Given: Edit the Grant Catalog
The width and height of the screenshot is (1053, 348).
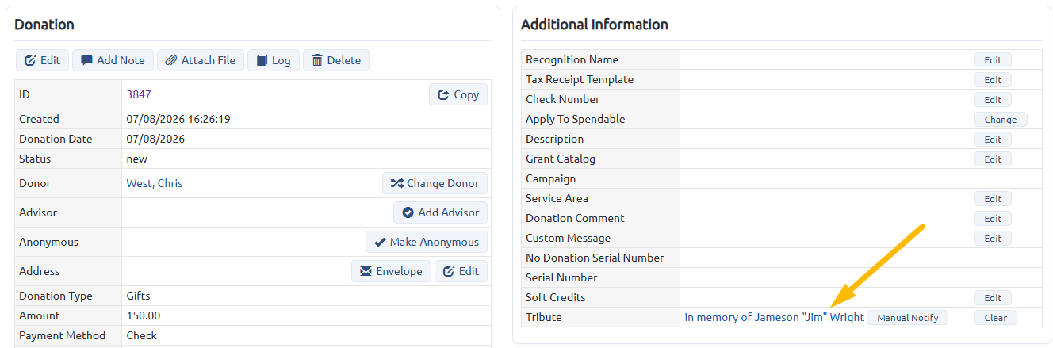Looking at the screenshot, I should tap(993, 159).
